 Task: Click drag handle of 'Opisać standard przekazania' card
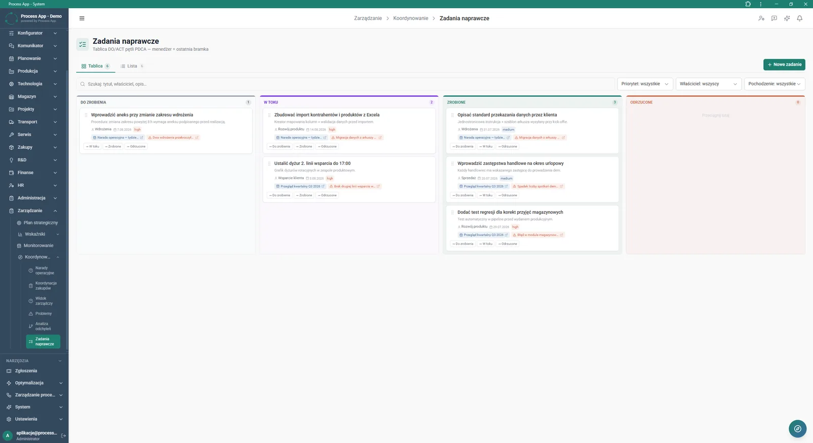coord(452,115)
